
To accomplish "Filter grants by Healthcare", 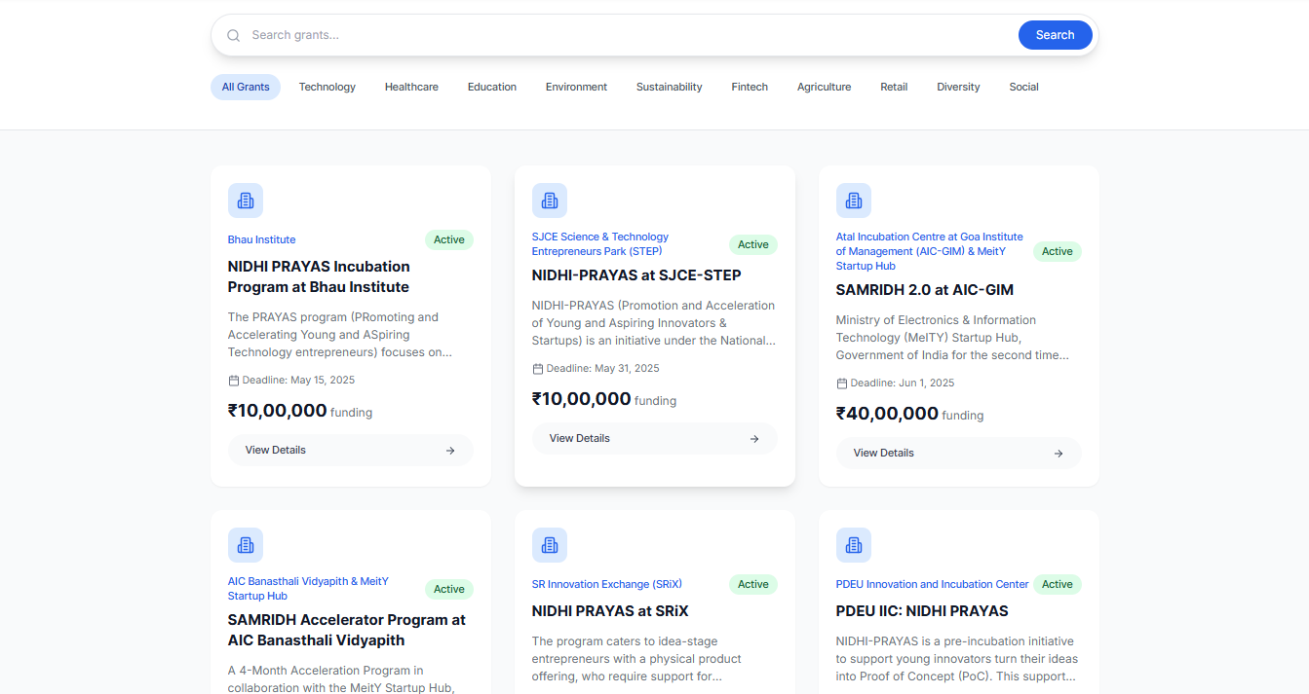I will (x=411, y=88).
